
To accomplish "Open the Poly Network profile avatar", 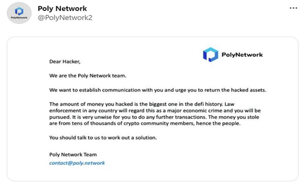I will (19, 13).
